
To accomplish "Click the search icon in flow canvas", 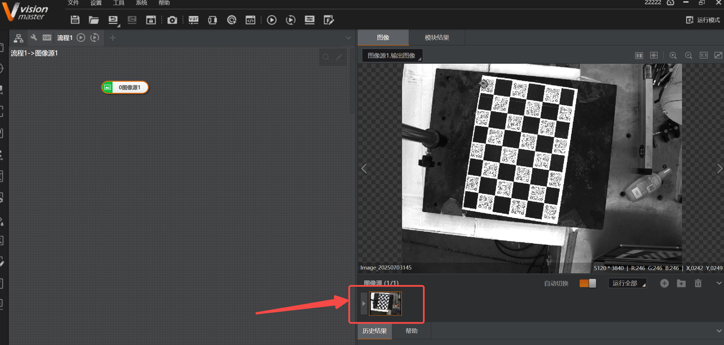I will pyautogui.click(x=326, y=57).
